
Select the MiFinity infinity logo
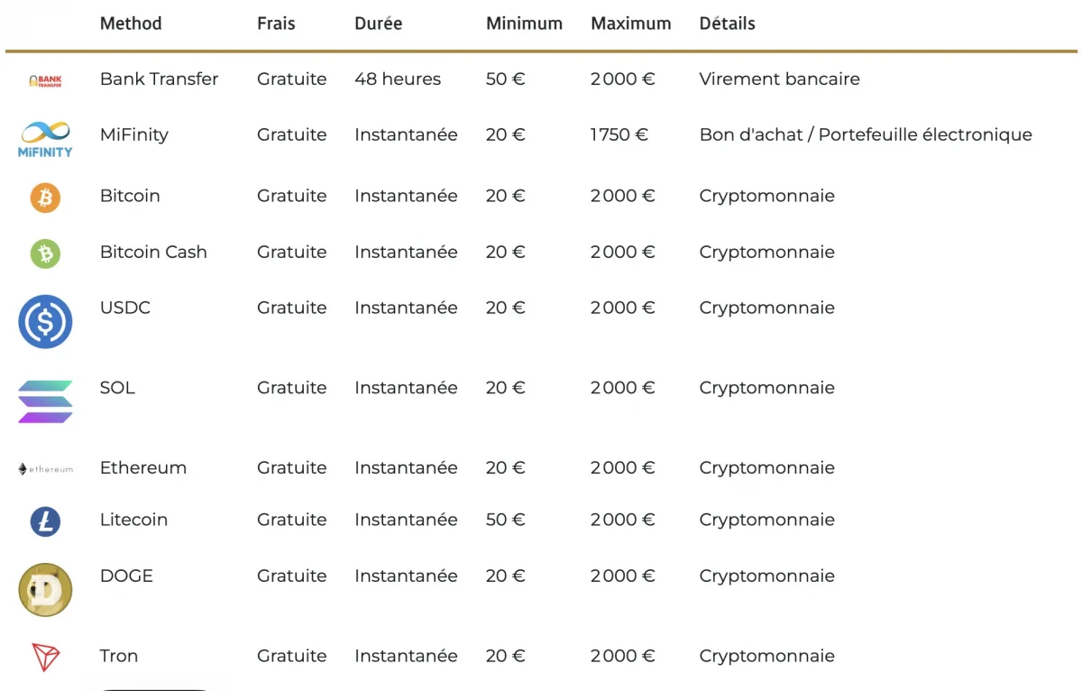45,140
